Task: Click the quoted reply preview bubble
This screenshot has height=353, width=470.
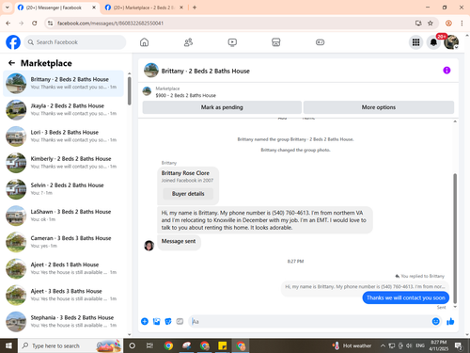Action: pos(365,287)
